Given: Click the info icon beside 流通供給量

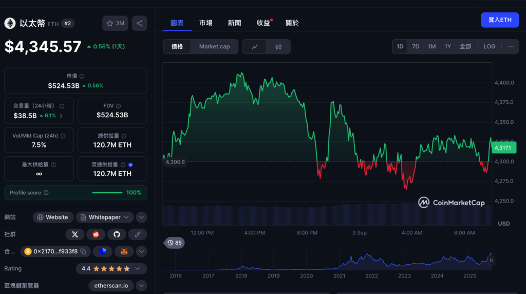Looking at the screenshot, I should [123, 165].
